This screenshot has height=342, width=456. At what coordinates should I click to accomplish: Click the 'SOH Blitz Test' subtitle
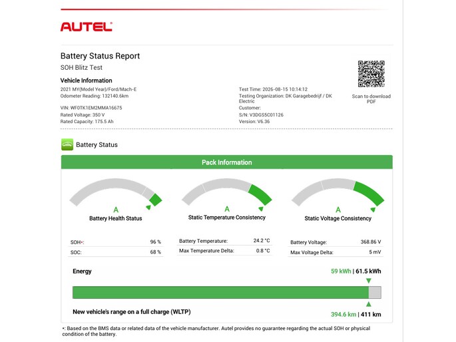(81, 67)
